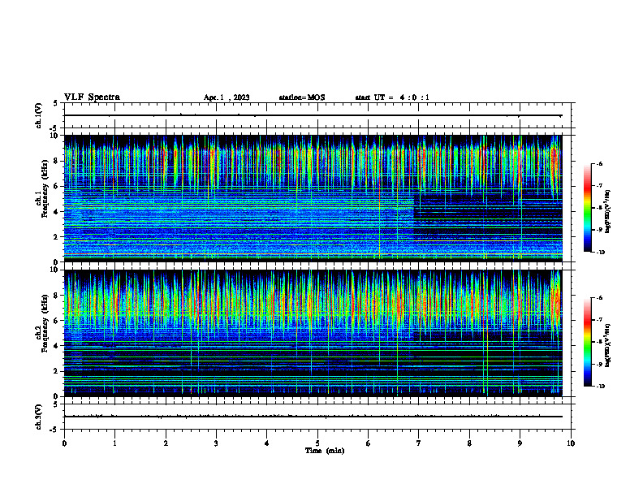The height and width of the screenshot is (497, 643).
Task: Click the "-8" label on ch.1 colorbar
Action: click(x=599, y=208)
